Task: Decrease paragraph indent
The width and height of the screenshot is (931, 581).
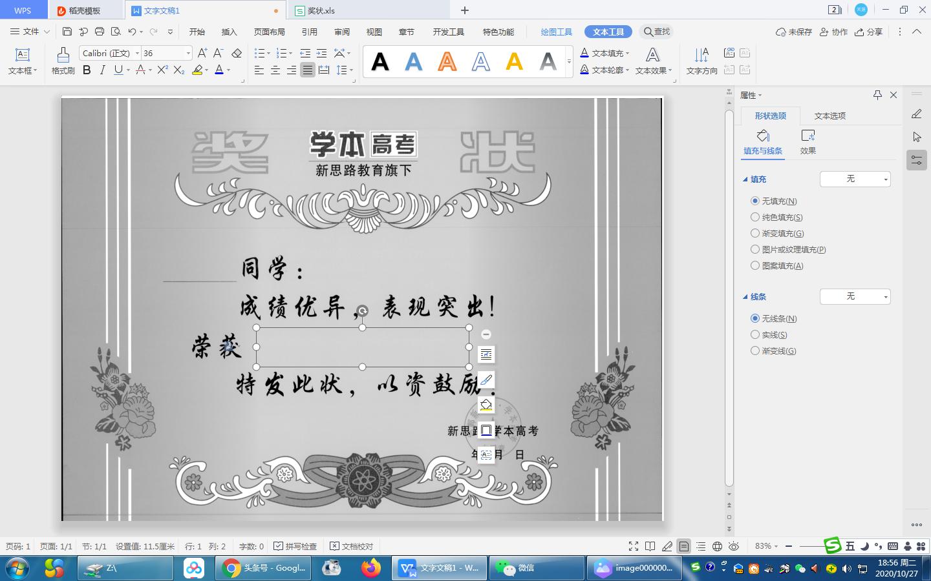Action: (x=305, y=53)
